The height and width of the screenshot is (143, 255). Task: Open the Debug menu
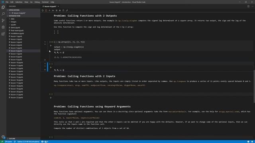(x=37, y=2)
